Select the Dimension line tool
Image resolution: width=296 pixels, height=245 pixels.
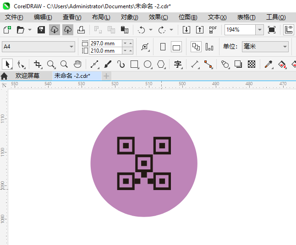pyautogui.click(x=195, y=64)
